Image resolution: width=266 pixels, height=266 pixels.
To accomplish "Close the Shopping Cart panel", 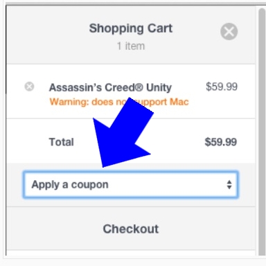I will click(x=229, y=31).
